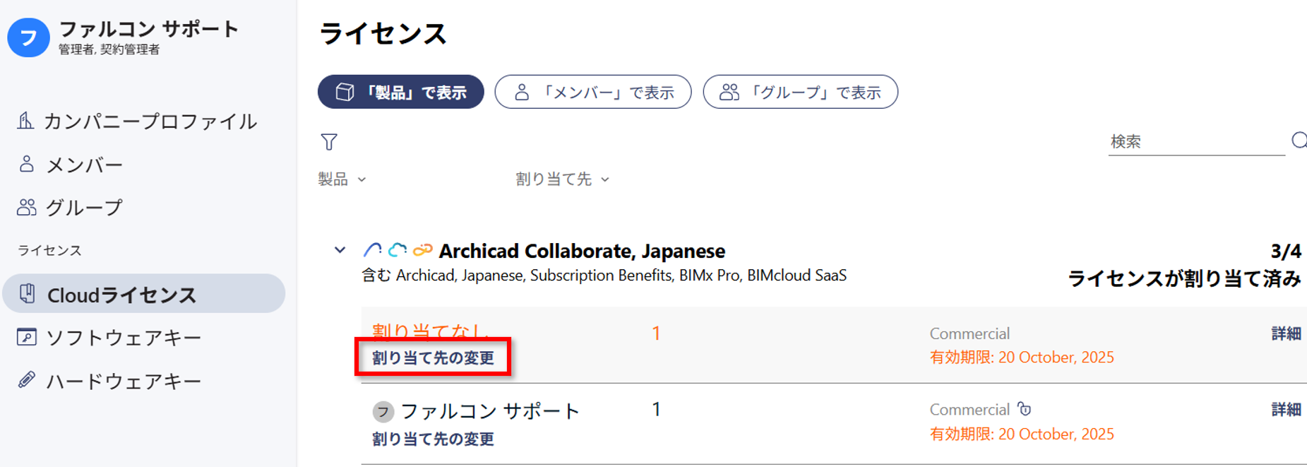Click the BIMcloud cloud icon
The height and width of the screenshot is (467, 1307).
coord(398,250)
